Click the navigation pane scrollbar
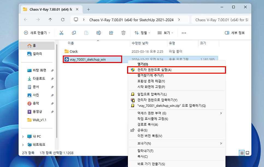The image size is (264, 167). [57, 91]
